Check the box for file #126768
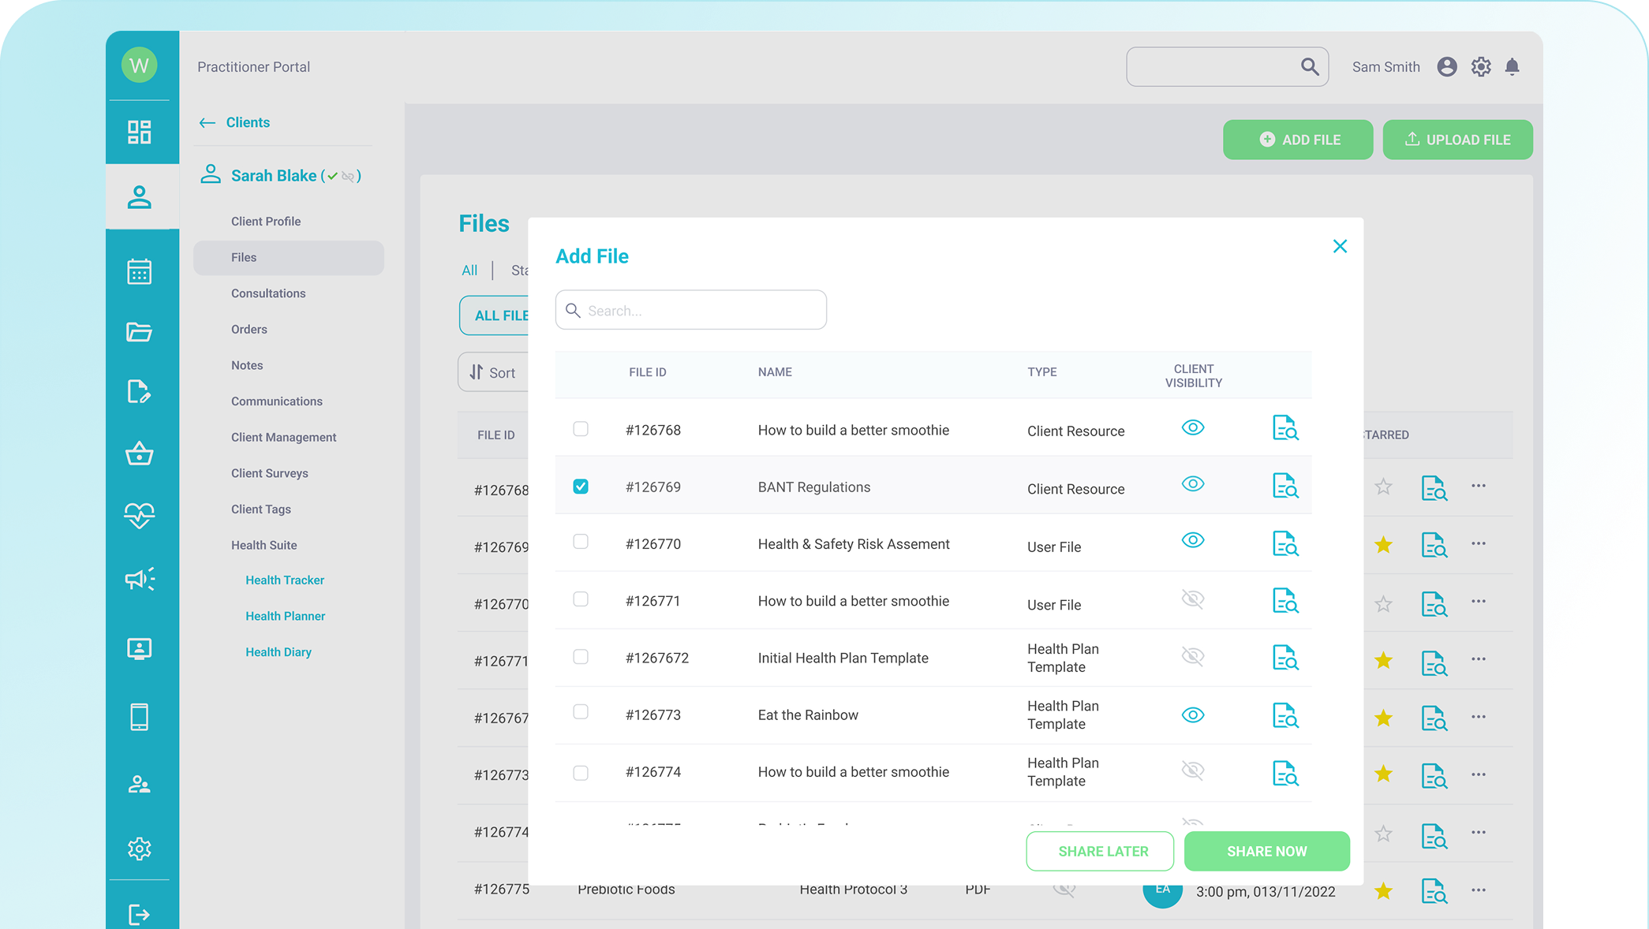 point(581,429)
